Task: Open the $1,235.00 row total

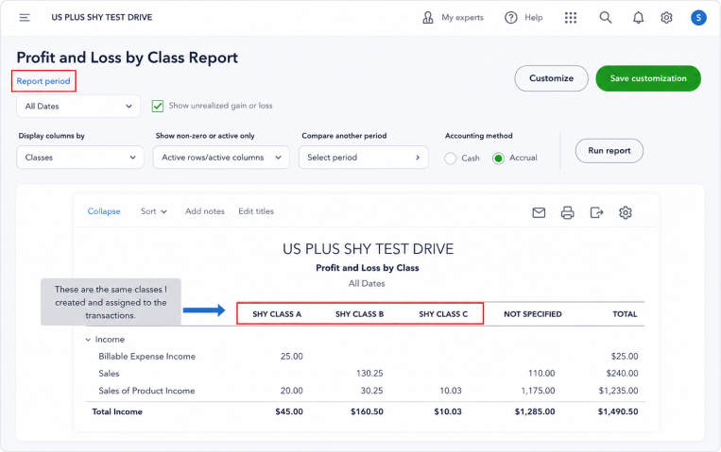Action: (x=618, y=391)
